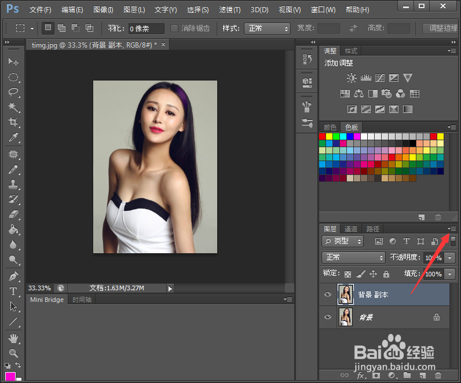Select the Line tool
The image size is (461, 383).
13,322
